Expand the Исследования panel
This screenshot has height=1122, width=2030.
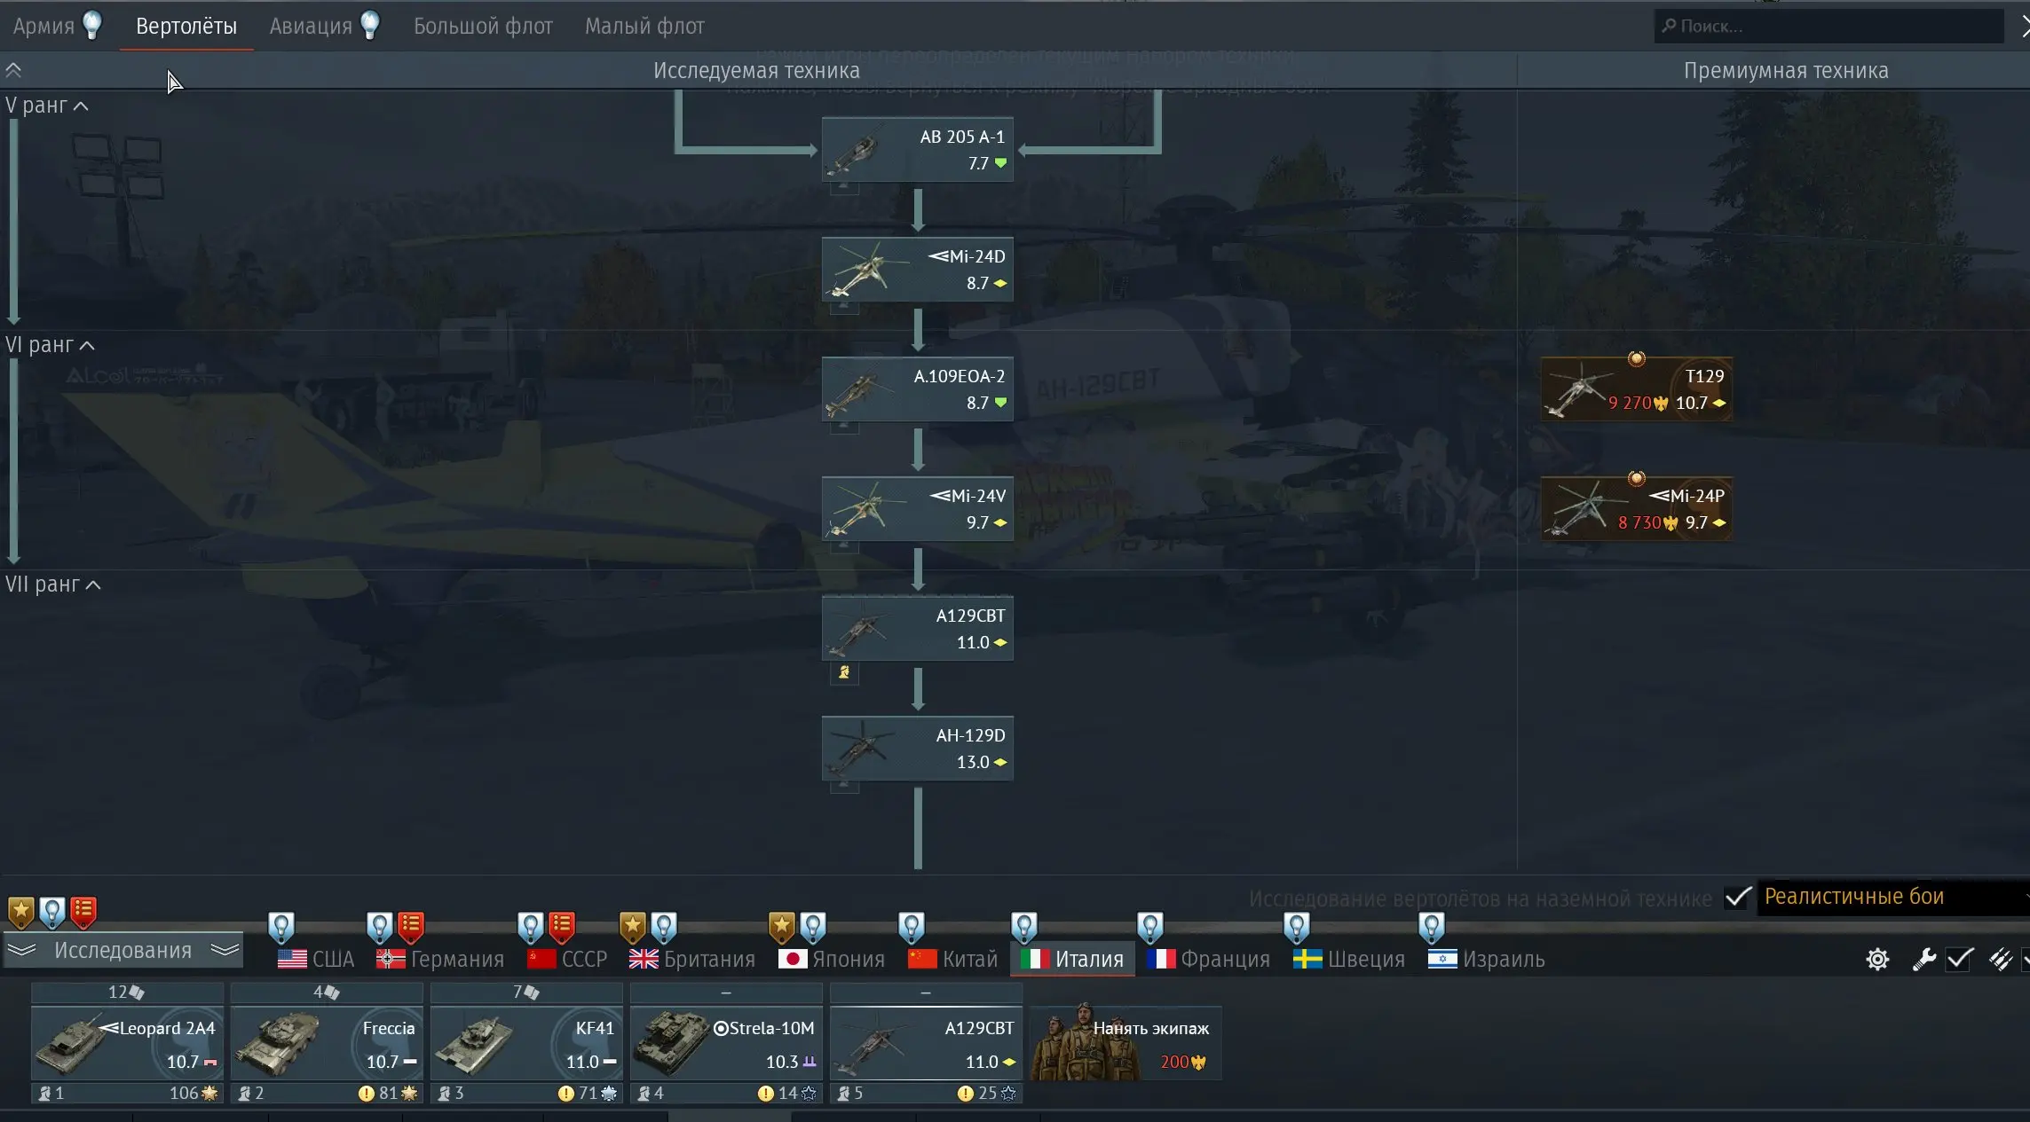pyautogui.click(x=122, y=951)
